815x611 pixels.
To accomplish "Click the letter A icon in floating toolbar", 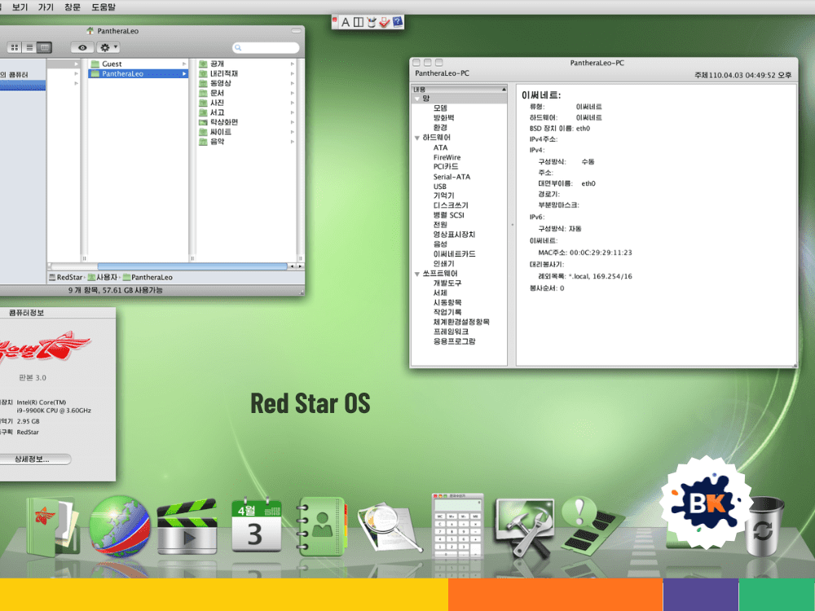I will [345, 22].
